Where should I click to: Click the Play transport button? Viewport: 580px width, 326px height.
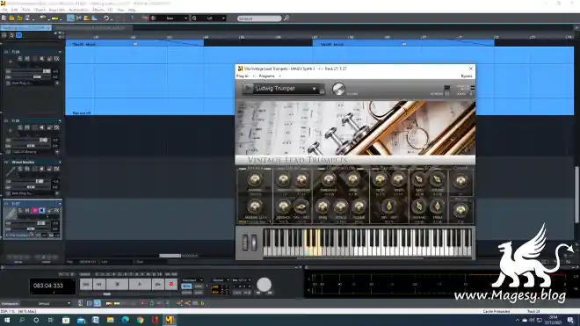(140, 284)
